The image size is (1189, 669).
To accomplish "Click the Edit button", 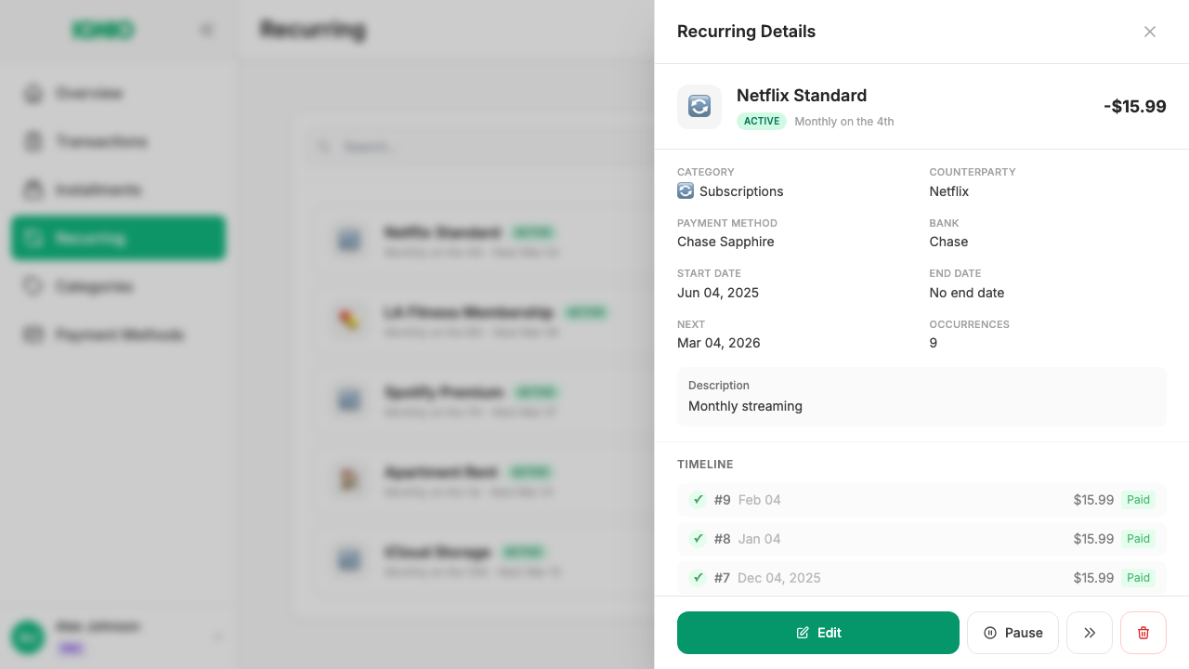I will point(818,633).
